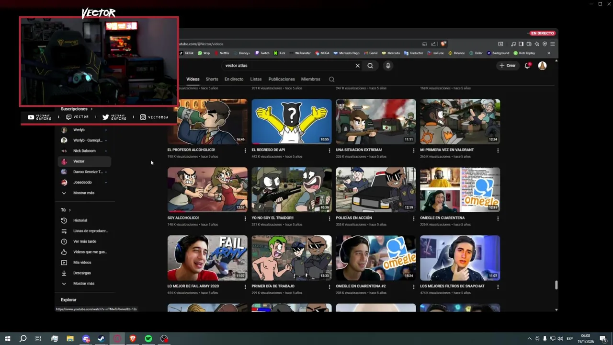Open Ver más tarde in the sidebar
This screenshot has height=345, width=613.
tap(84, 241)
